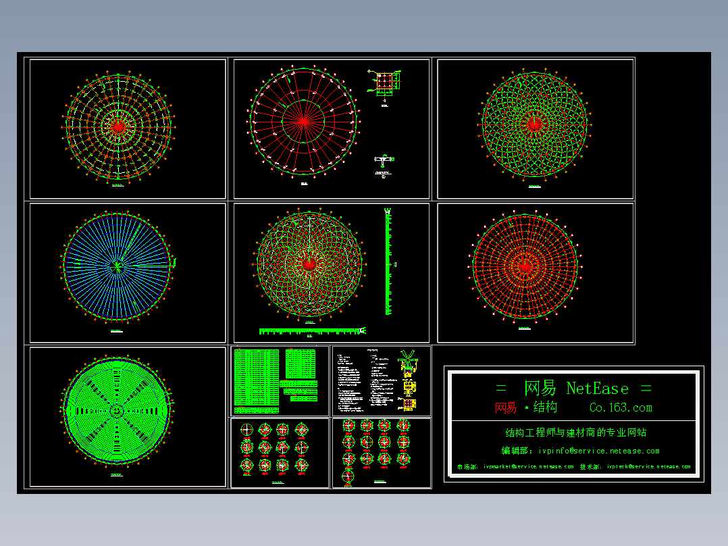Click the red '网易' text before '结构'
The height and width of the screenshot is (546, 728).
coord(506,407)
